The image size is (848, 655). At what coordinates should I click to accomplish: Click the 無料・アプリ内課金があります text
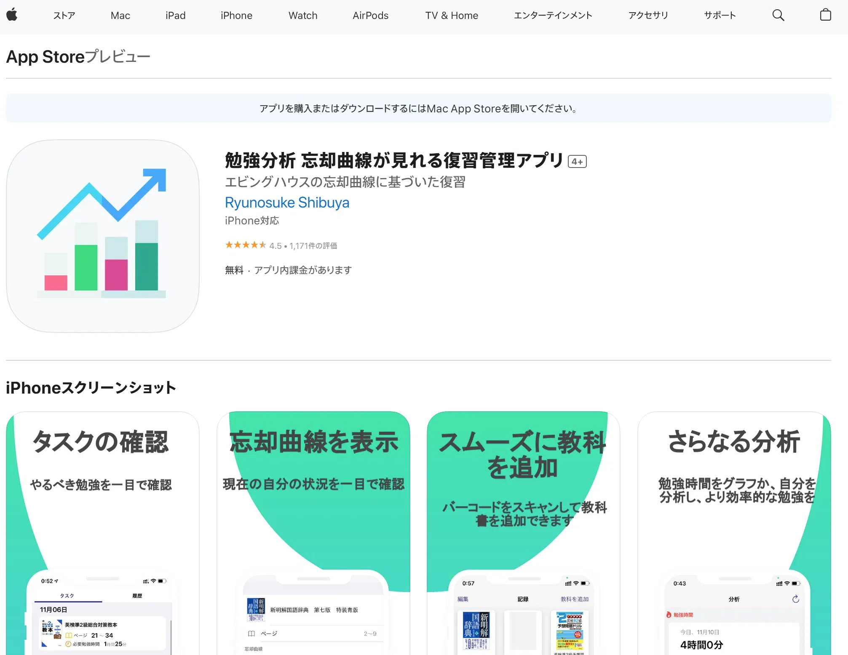(288, 270)
